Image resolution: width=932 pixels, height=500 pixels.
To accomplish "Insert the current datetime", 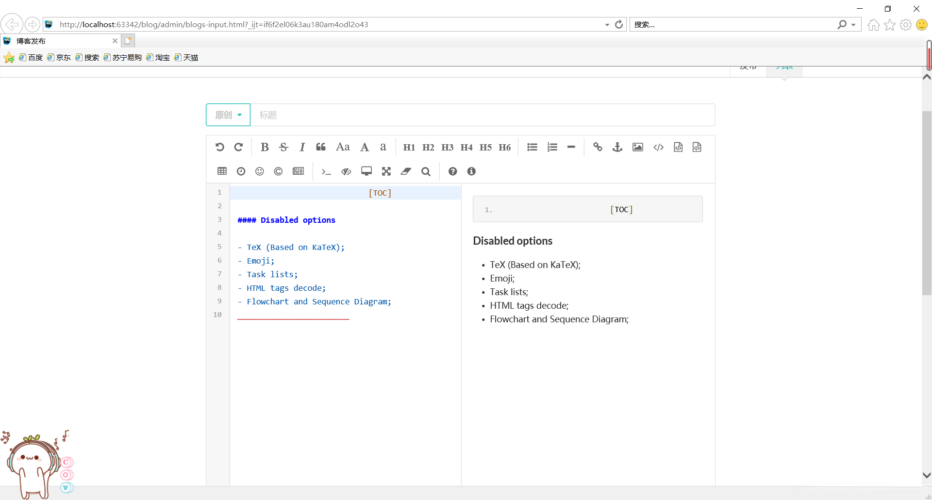I will (x=241, y=171).
